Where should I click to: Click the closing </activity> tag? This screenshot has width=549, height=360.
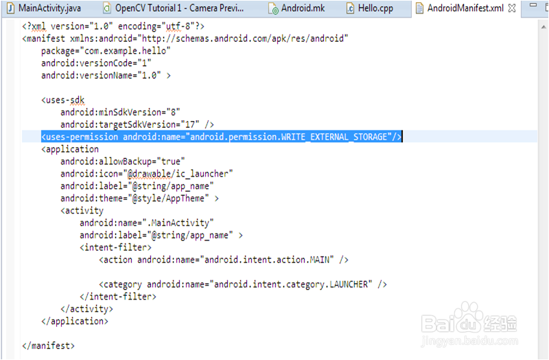click(87, 308)
